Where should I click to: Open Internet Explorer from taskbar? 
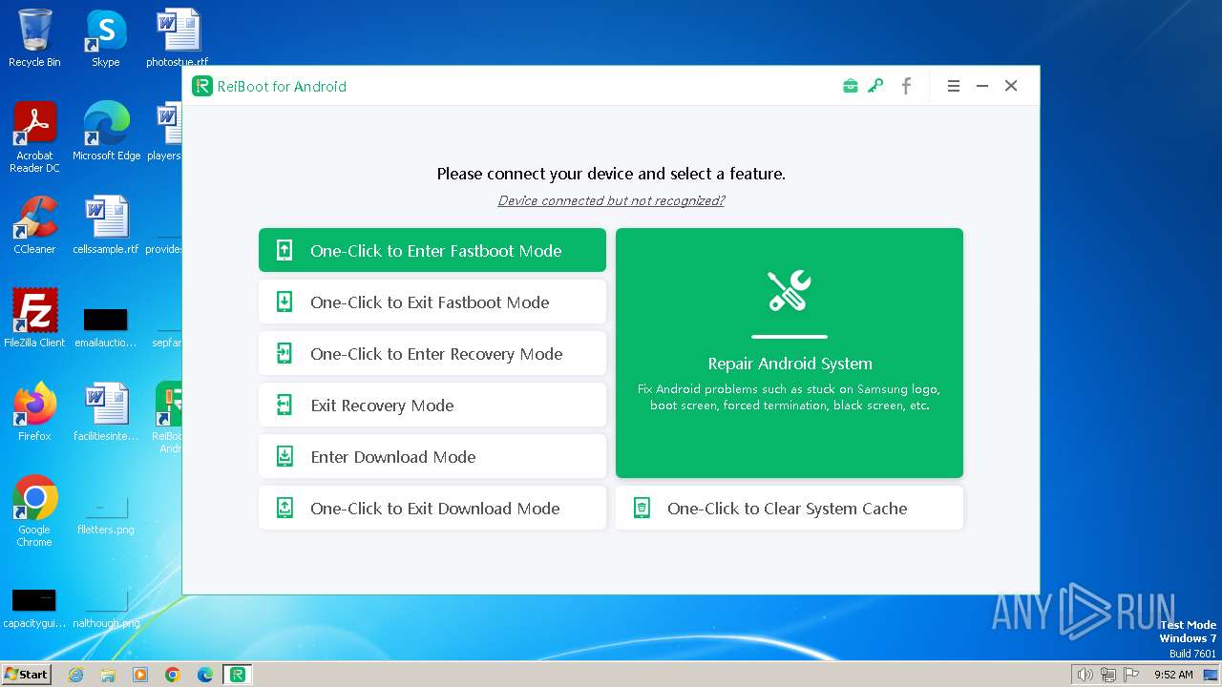coord(75,675)
